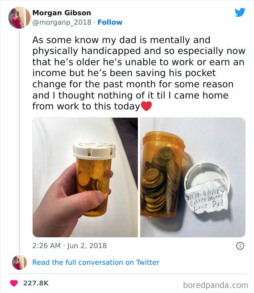Viewport: 254px width, 293px height.
Task: Like the tweet with the pink heart
Action: point(14,283)
